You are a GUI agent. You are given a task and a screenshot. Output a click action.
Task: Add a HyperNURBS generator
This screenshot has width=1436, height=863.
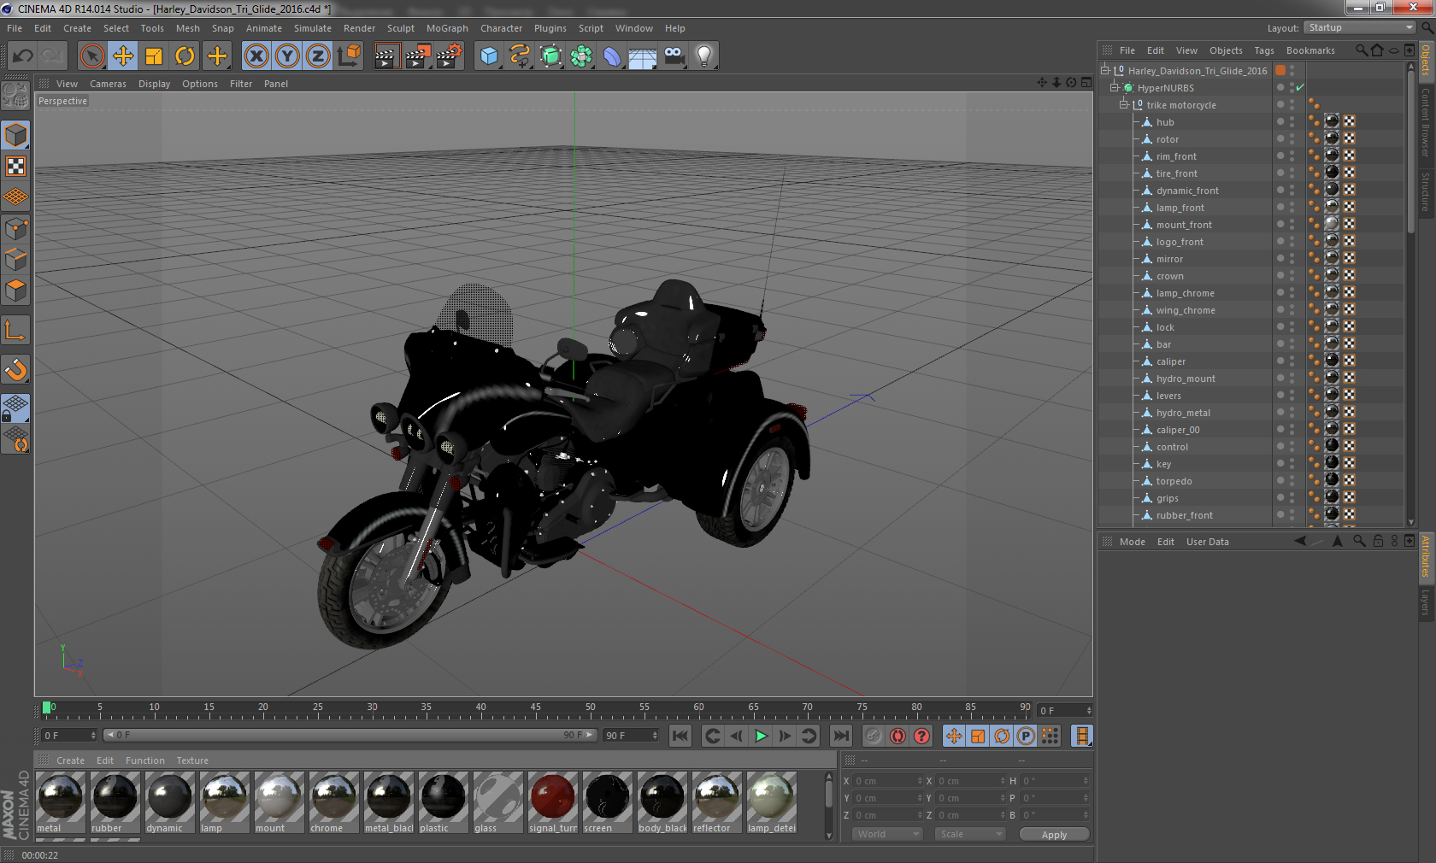(551, 56)
